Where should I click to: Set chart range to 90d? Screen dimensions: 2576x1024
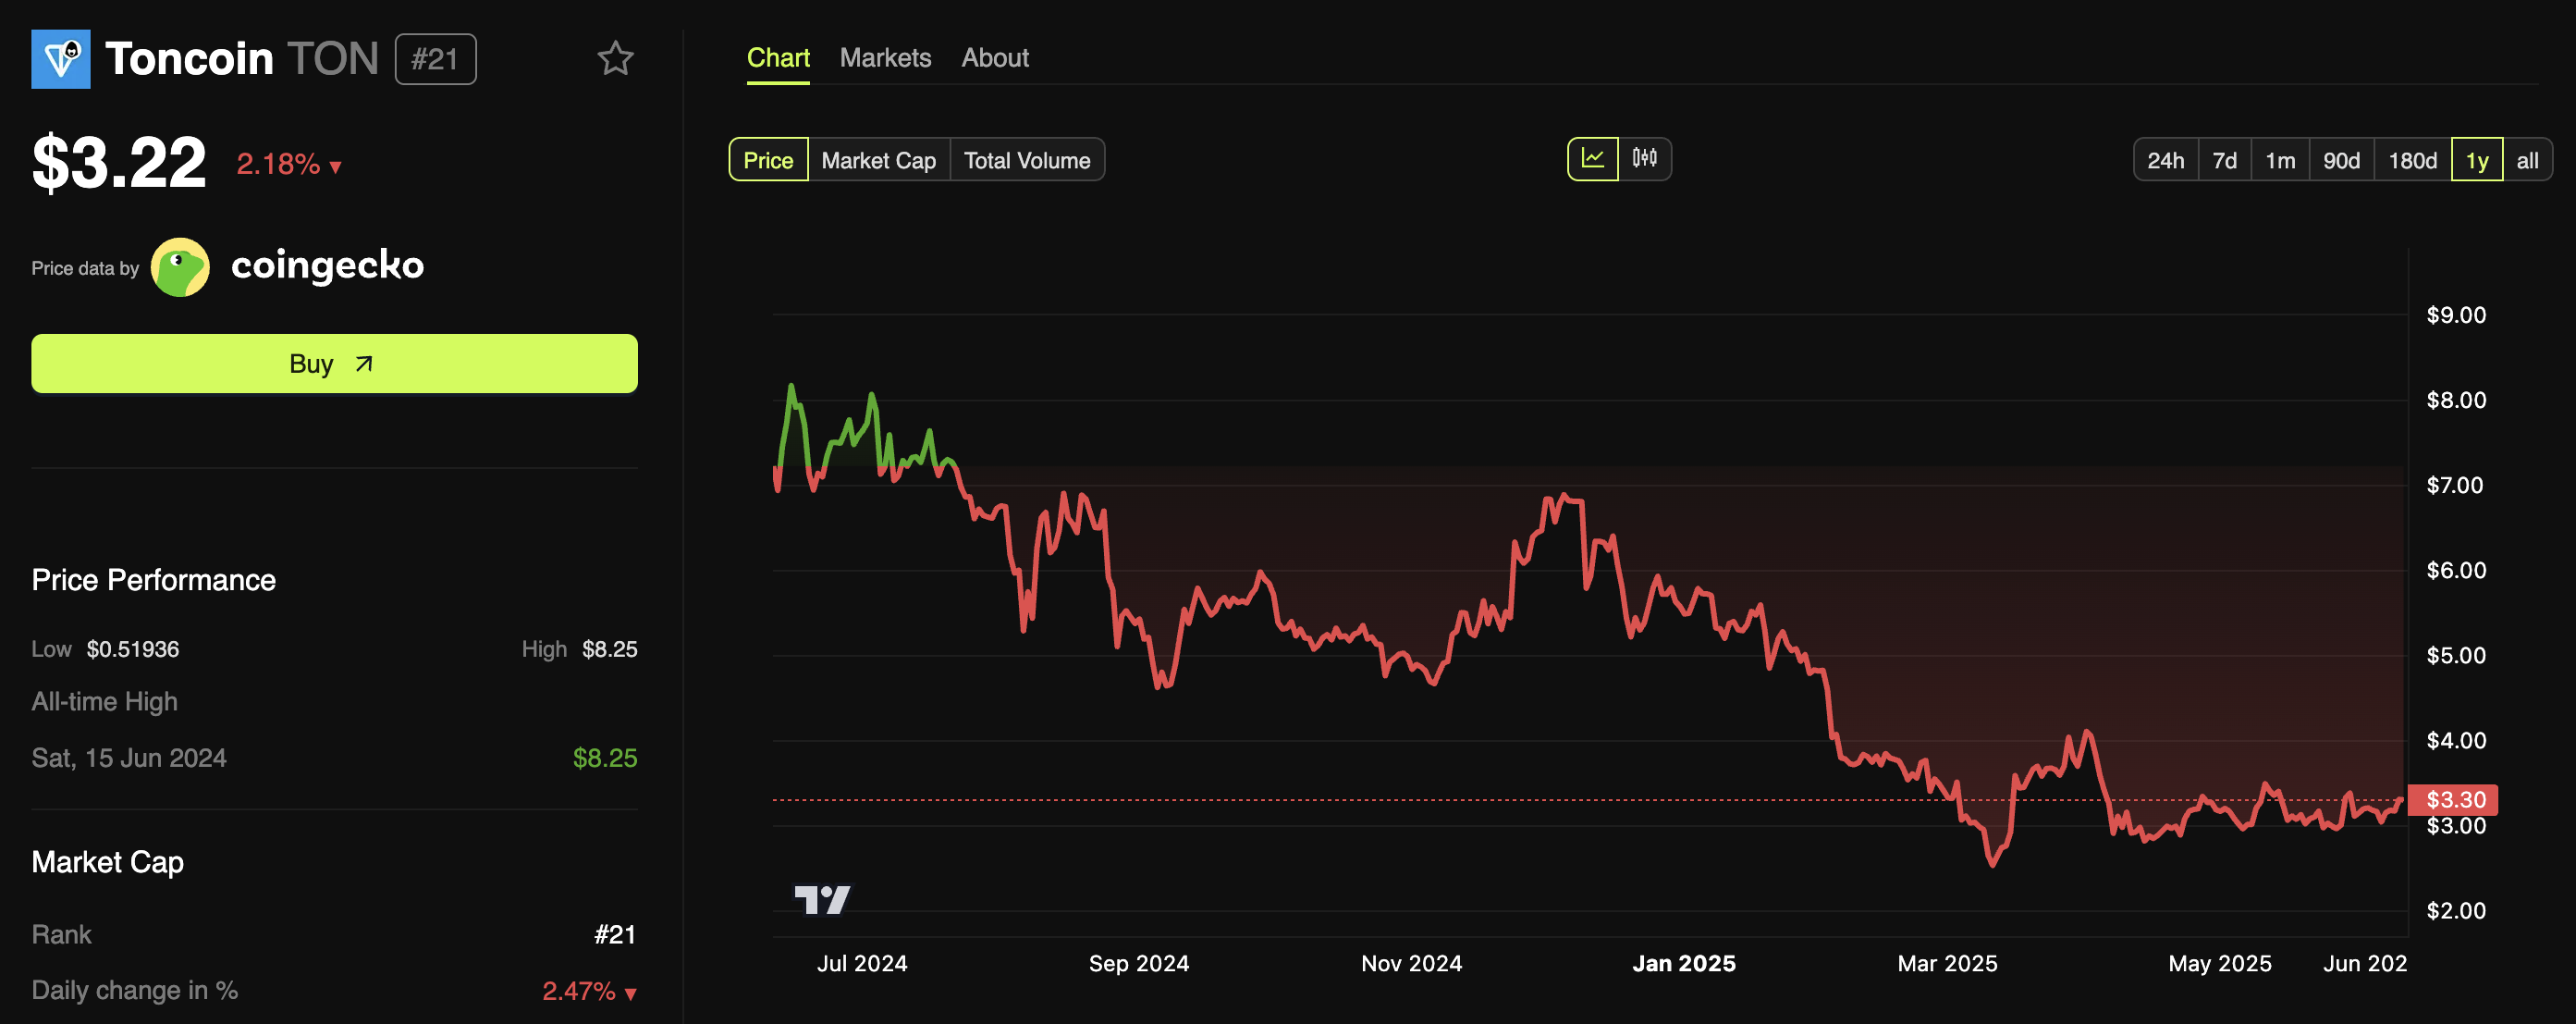(2340, 160)
